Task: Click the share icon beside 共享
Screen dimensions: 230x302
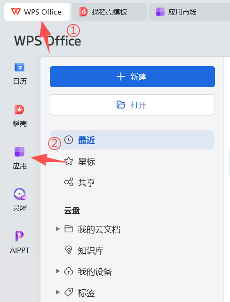Action: 69,182
